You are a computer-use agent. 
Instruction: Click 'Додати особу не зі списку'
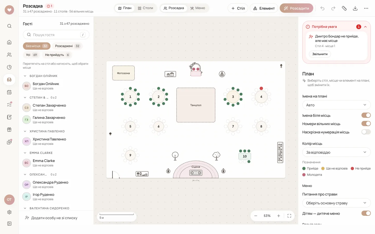(x=51, y=218)
